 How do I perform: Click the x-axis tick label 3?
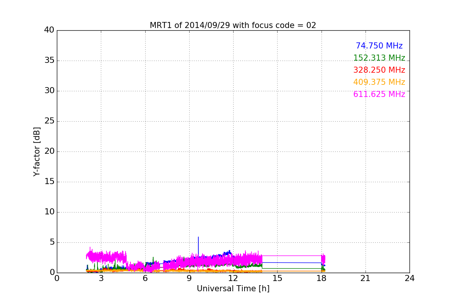[x=101, y=278]
